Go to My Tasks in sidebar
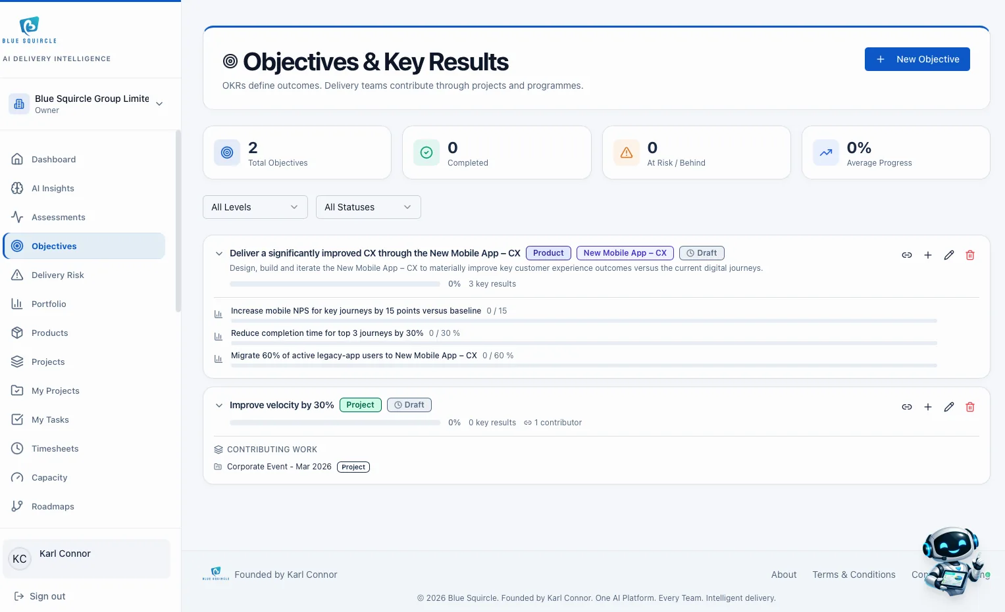1005x612 pixels. coord(84,419)
